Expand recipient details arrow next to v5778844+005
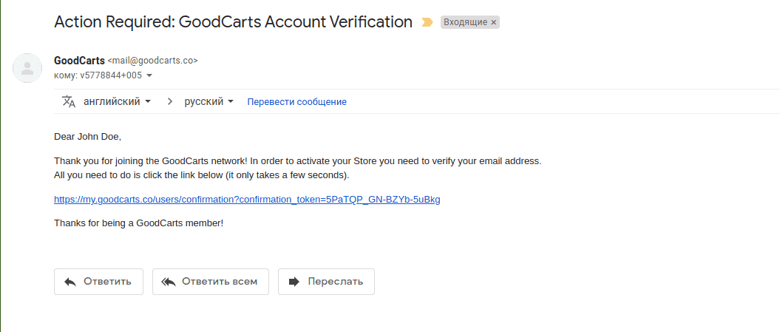Viewport: 780px width, 332px height. coord(149,75)
